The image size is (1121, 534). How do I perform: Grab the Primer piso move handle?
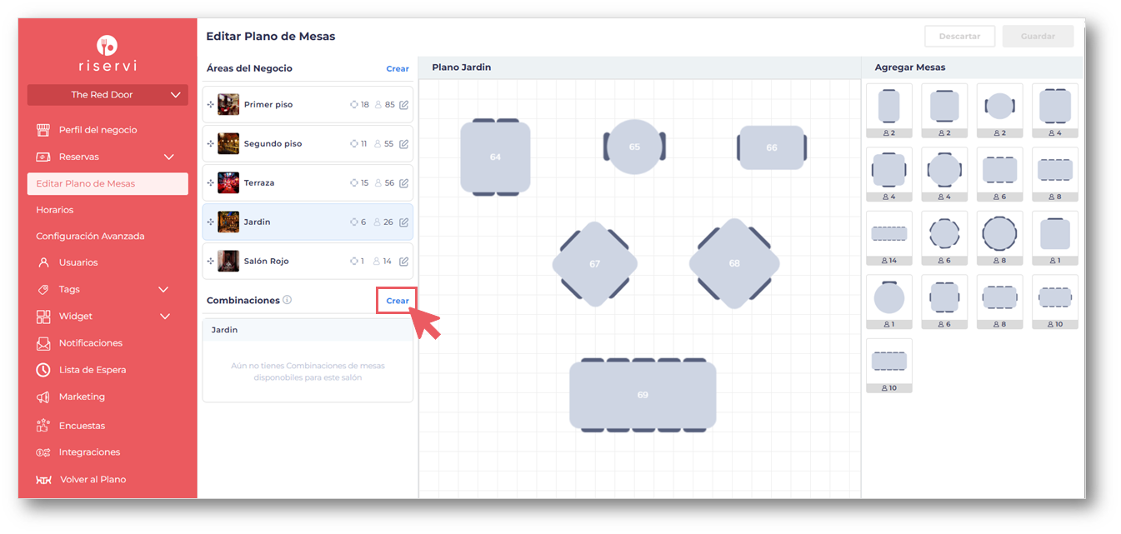pyautogui.click(x=211, y=105)
